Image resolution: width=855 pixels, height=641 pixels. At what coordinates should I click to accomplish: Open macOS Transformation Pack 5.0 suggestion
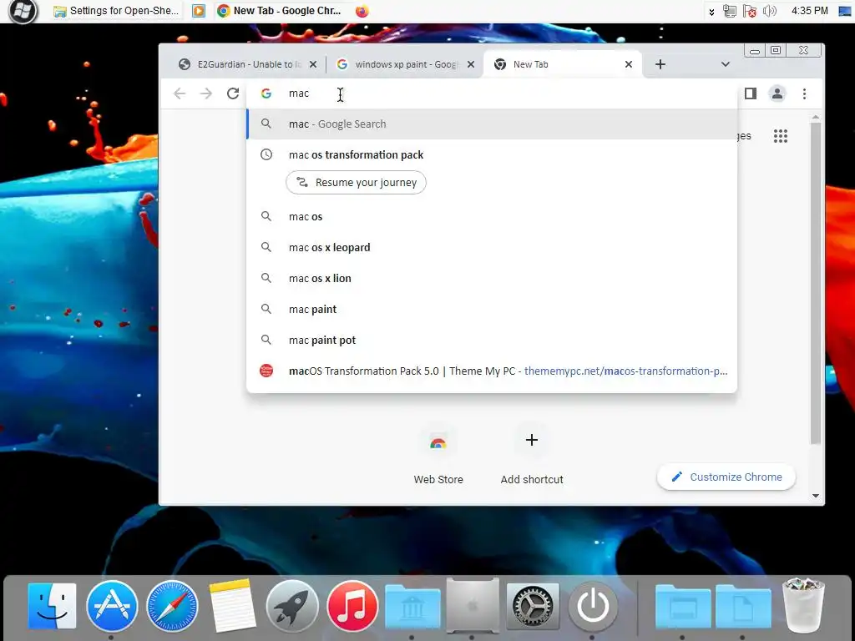(x=492, y=371)
